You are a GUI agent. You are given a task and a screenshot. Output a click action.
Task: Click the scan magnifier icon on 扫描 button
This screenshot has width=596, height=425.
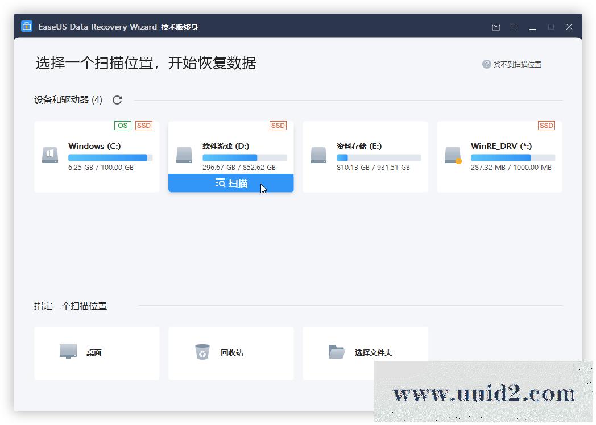click(219, 183)
